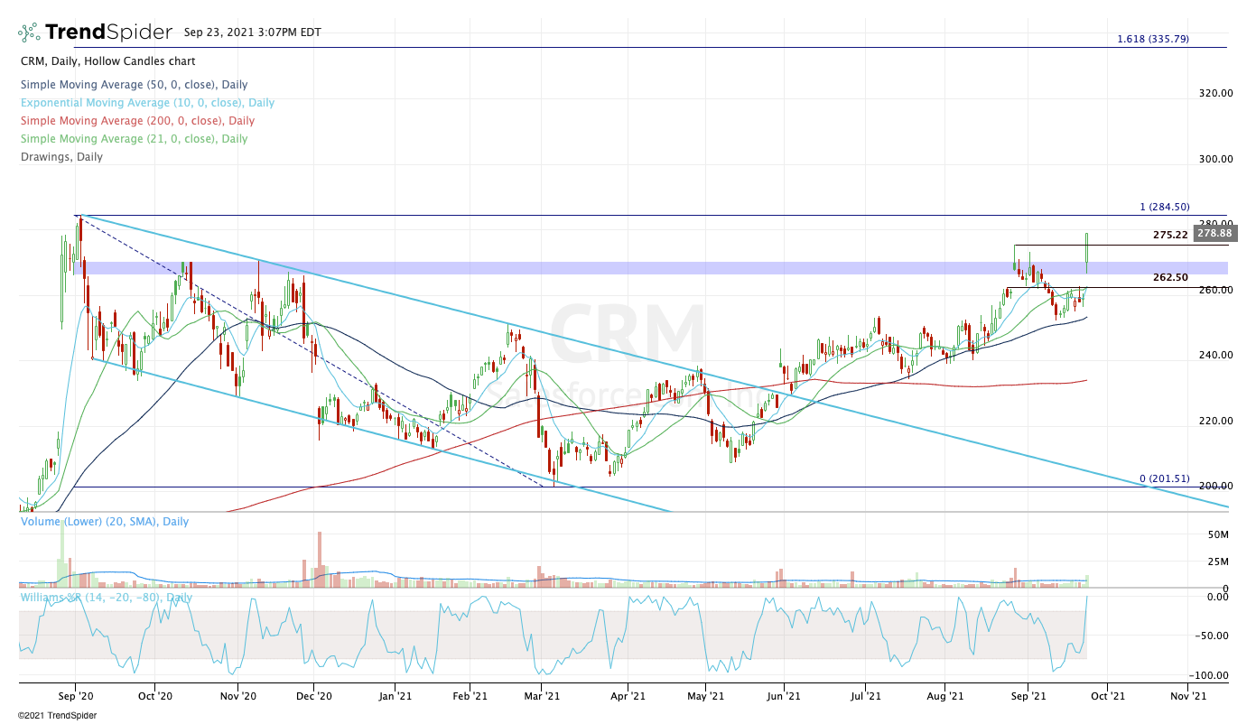1256x724 pixels.
Task: Click the CRM, Daily, Hollow Candles chart title
Action: click(107, 61)
